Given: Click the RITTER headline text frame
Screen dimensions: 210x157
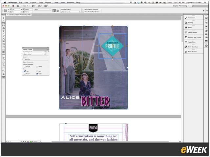Looking at the screenshot, I should (x=95, y=101).
